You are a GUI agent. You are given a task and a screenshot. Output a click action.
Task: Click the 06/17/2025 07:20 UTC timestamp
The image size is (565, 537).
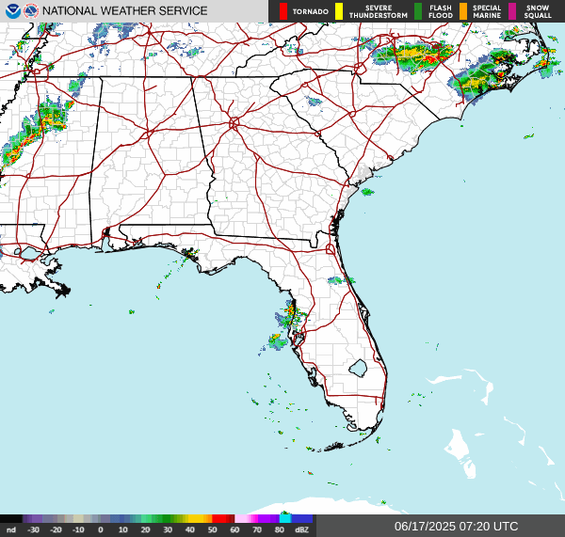(x=456, y=527)
